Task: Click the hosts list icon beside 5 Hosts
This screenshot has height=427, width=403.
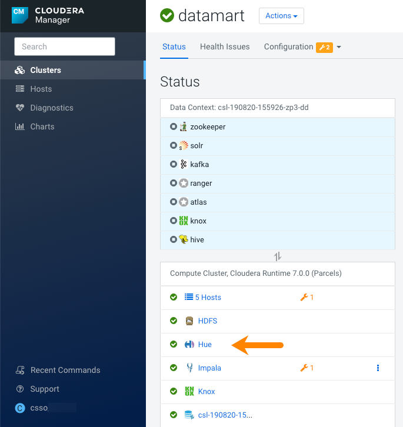Action: 189,297
